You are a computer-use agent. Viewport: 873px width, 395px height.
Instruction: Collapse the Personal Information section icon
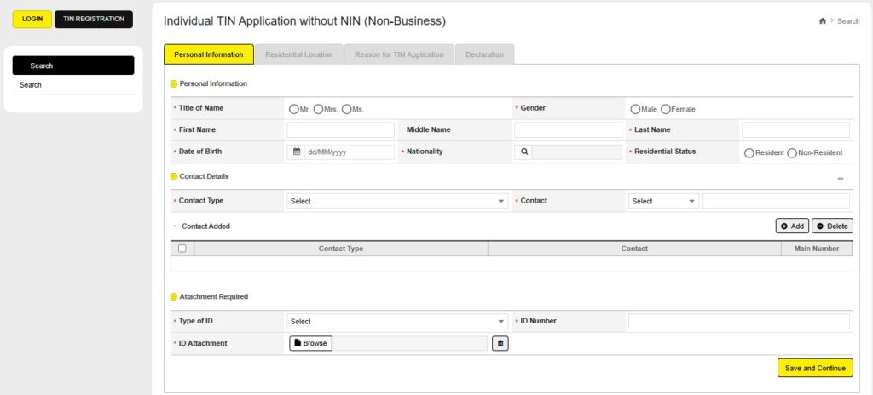pyautogui.click(x=174, y=84)
